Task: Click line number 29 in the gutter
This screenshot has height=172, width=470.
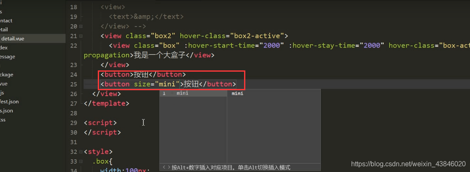Action: point(73,123)
